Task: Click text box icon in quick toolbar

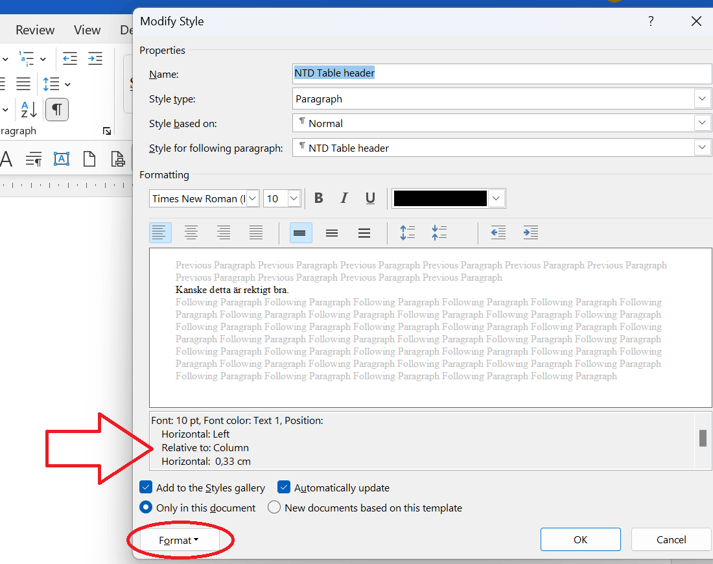Action: 62,159
